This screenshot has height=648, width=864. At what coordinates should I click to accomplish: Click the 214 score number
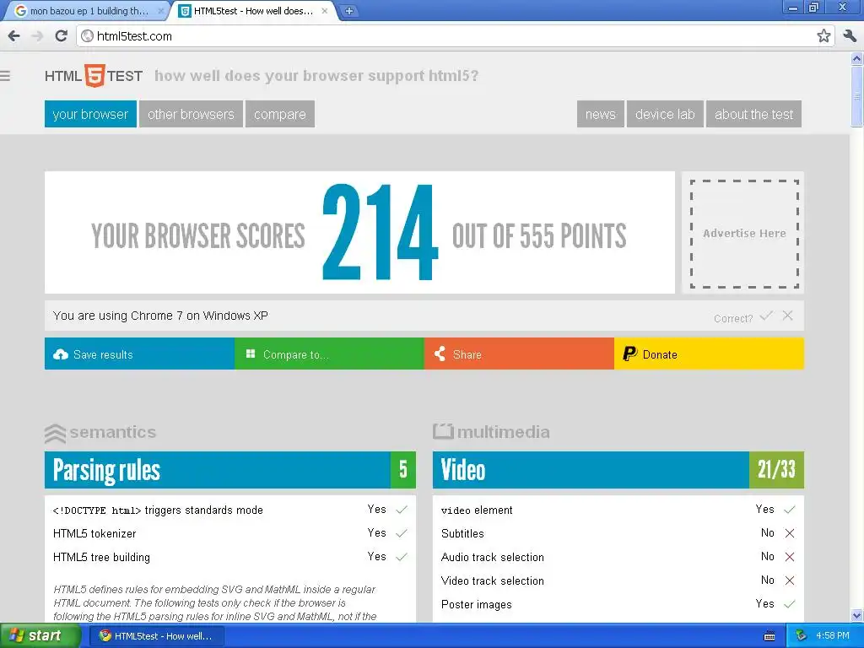pyautogui.click(x=381, y=233)
